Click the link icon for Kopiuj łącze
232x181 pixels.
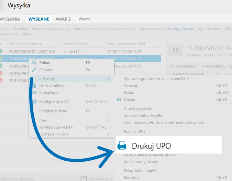pos(34,92)
